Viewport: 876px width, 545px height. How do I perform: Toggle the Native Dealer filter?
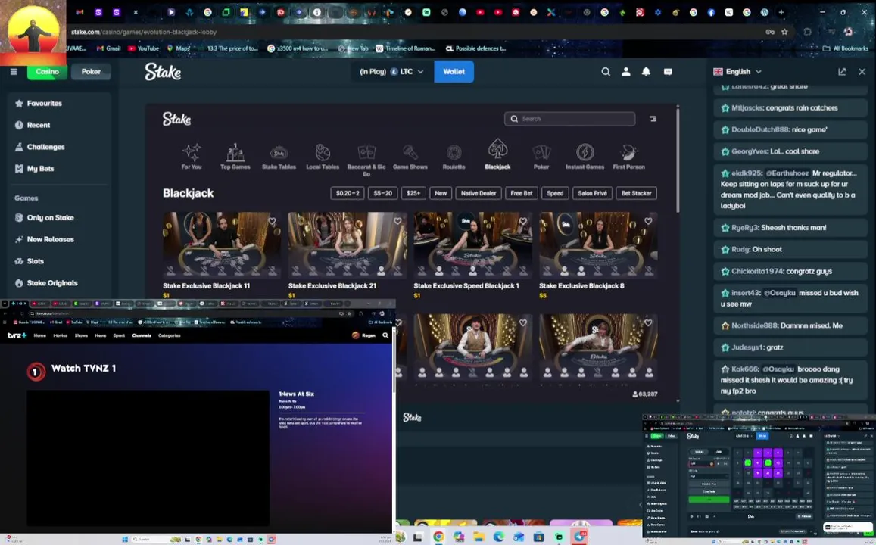tap(479, 193)
